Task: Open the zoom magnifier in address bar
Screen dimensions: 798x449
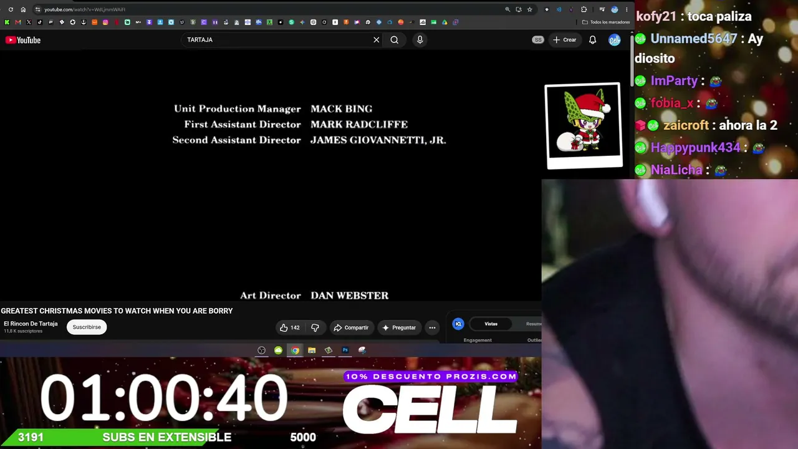Action: pos(507,9)
